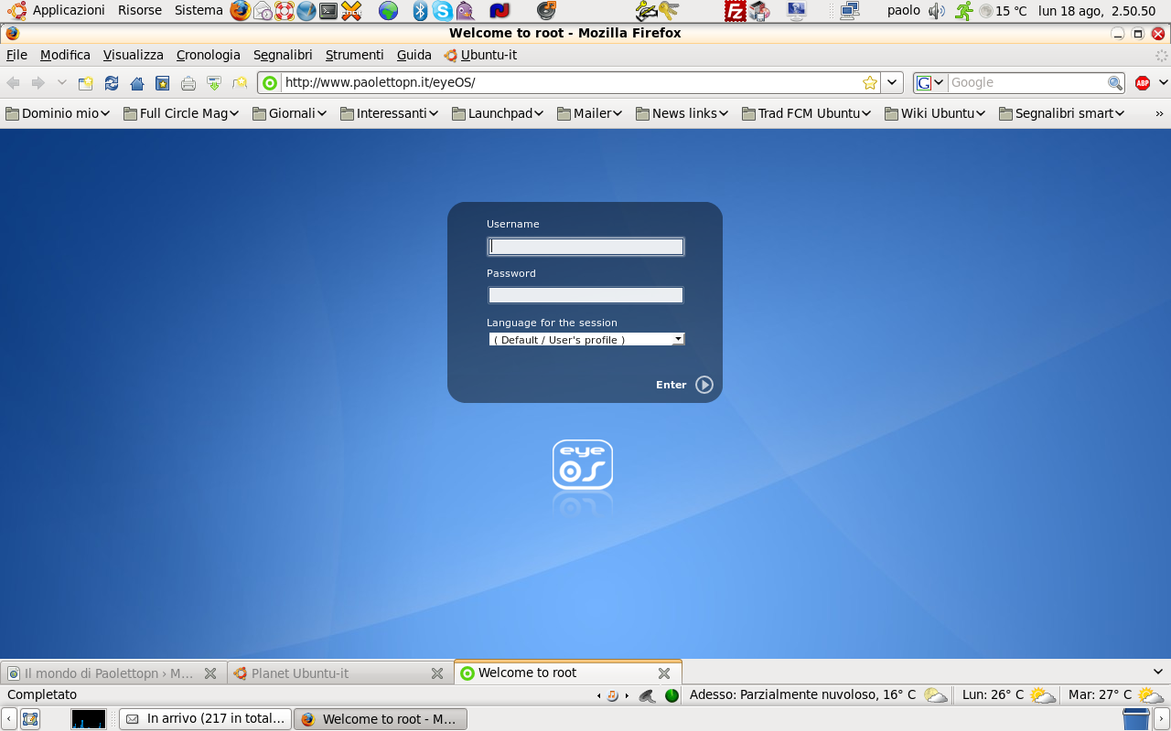Viewport: 1171px width, 731px height.
Task: Open the File menu
Action: pyautogui.click(x=16, y=55)
